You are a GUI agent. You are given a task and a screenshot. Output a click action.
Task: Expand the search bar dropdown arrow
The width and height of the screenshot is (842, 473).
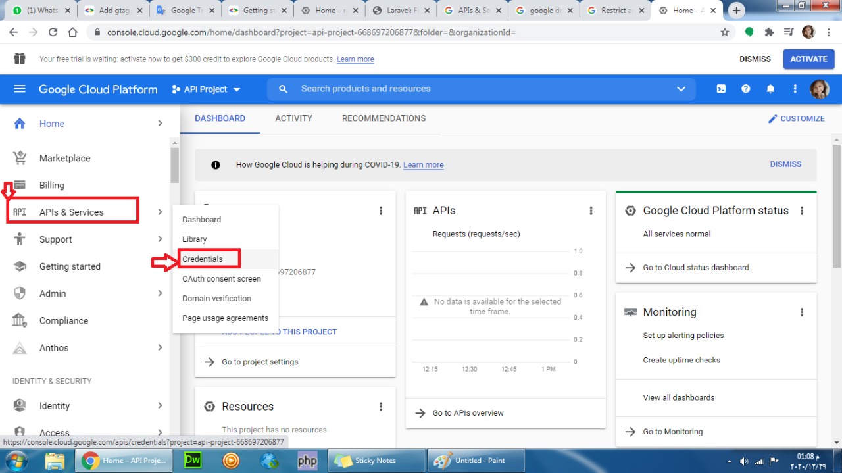(x=681, y=89)
